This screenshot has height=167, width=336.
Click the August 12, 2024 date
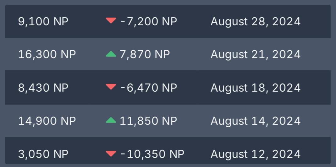(256, 154)
